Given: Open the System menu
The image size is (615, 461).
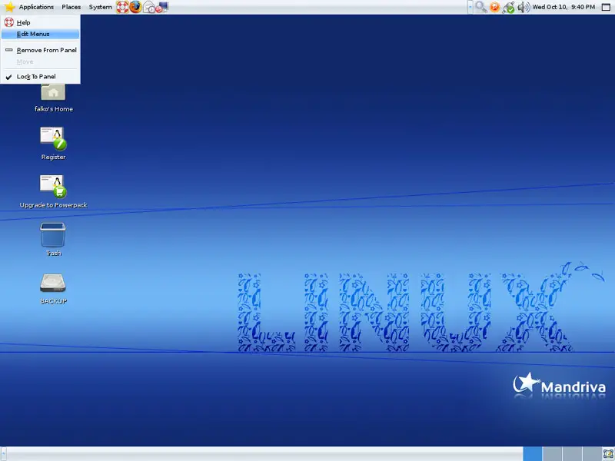Looking at the screenshot, I should click(100, 7).
